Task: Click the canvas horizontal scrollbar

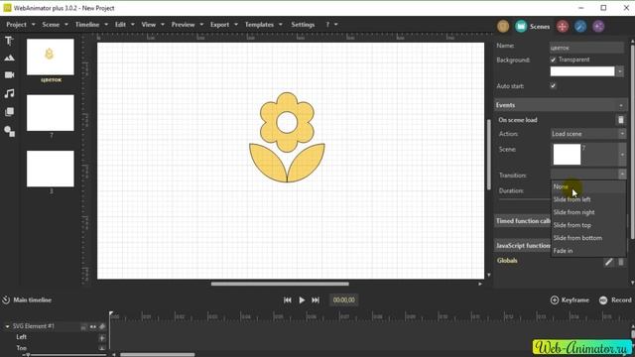Action: [x=280, y=284]
